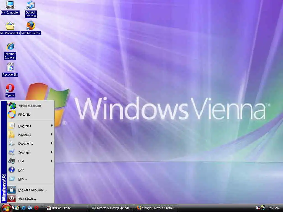Click the Settings menu item icon
The height and width of the screenshot is (212, 283).
coord(12,152)
